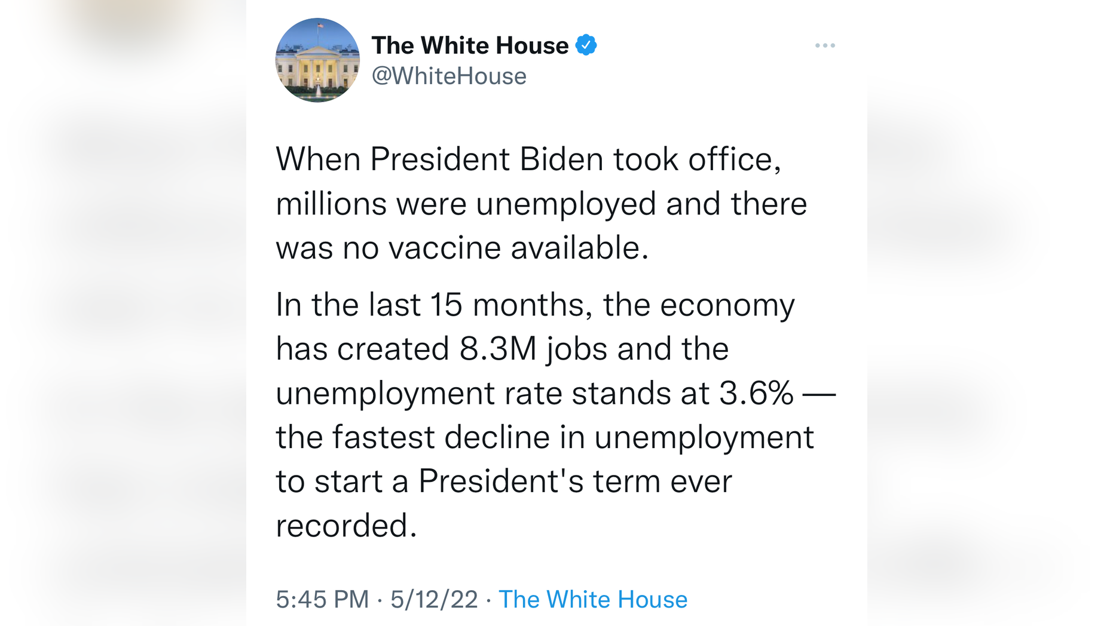Click the 5:45 PM timestamp
This screenshot has height=626, width=1113.
coord(322,599)
